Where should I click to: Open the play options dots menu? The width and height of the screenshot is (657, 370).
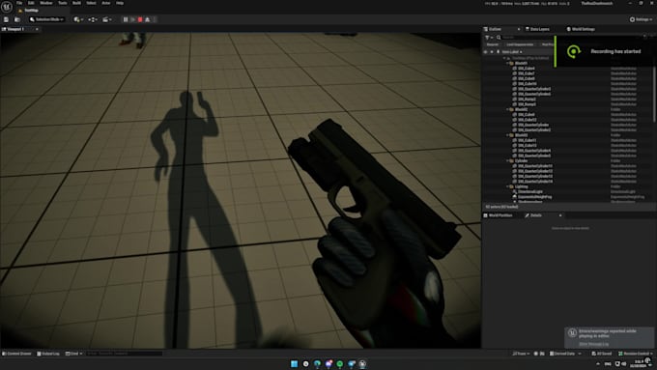pos(155,19)
